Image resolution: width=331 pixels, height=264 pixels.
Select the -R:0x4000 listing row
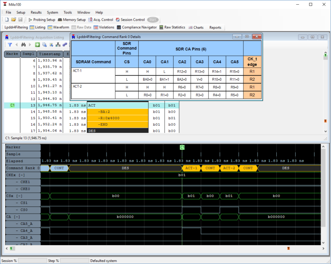coord(118,118)
